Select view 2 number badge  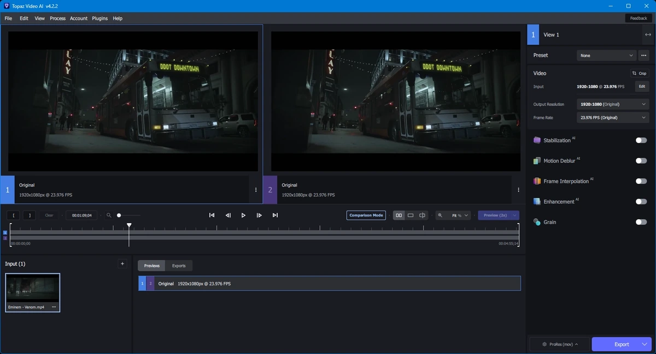[270, 190]
